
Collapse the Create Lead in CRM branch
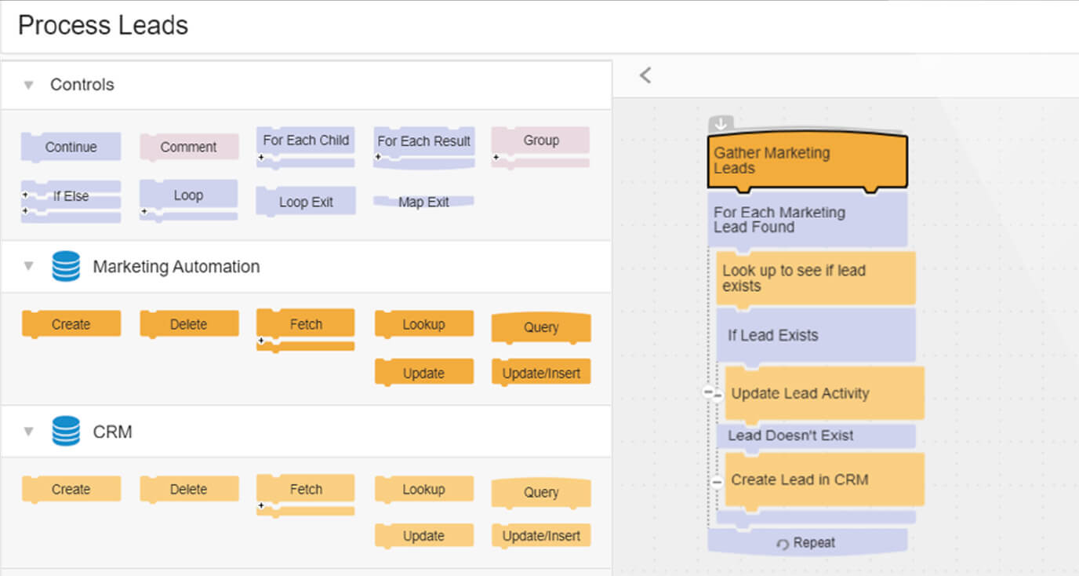(x=717, y=481)
